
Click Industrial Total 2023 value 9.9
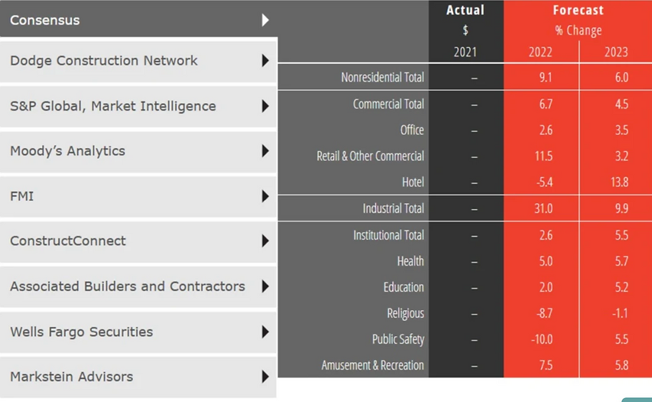coord(621,208)
